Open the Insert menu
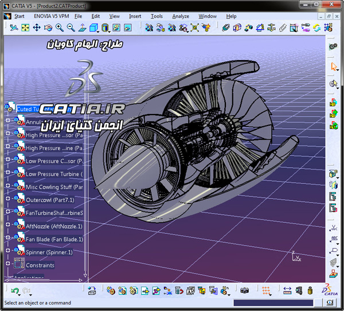The height and width of the screenshot is (311, 344). point(135,16)
